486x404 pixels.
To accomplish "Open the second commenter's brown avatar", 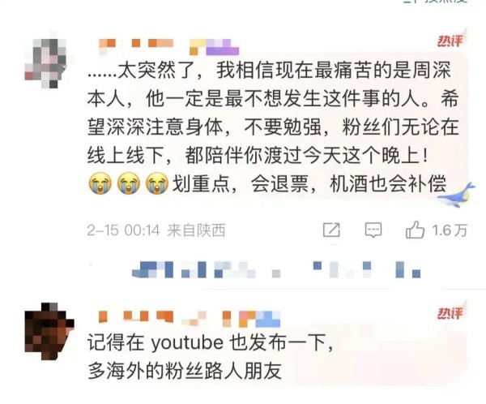I will pyautogui.click(x=49, y=330).
